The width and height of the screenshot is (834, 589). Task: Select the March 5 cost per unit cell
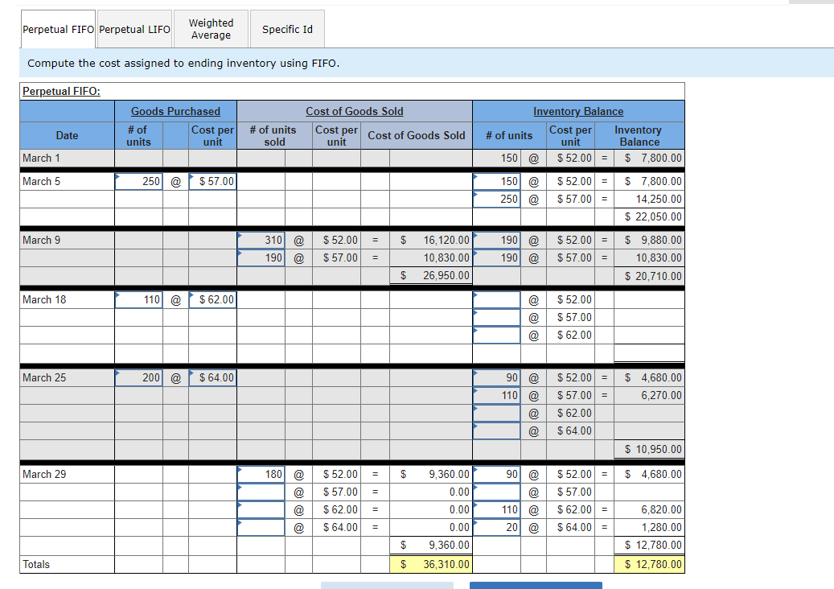(x=212, y=181)
